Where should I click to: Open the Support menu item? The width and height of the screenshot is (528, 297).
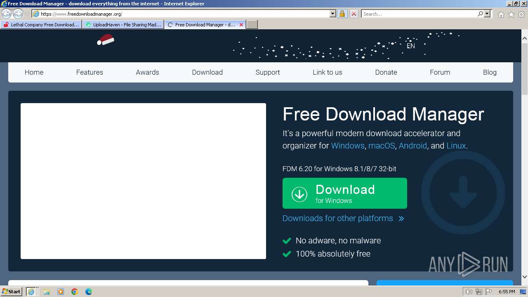tap(268, 72)
